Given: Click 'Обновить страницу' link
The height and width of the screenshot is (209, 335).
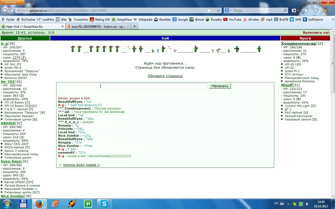Looking at the screenshot, I should coord(165,76).
